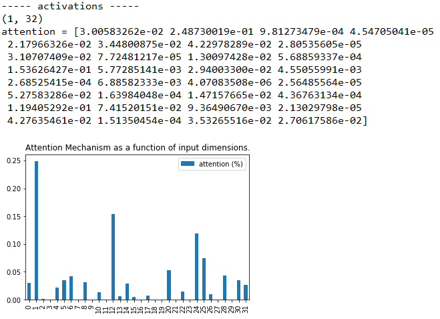Click the bar at index 14
The width and height of the screenshot is (440, 319).
[x=127, y=292]
